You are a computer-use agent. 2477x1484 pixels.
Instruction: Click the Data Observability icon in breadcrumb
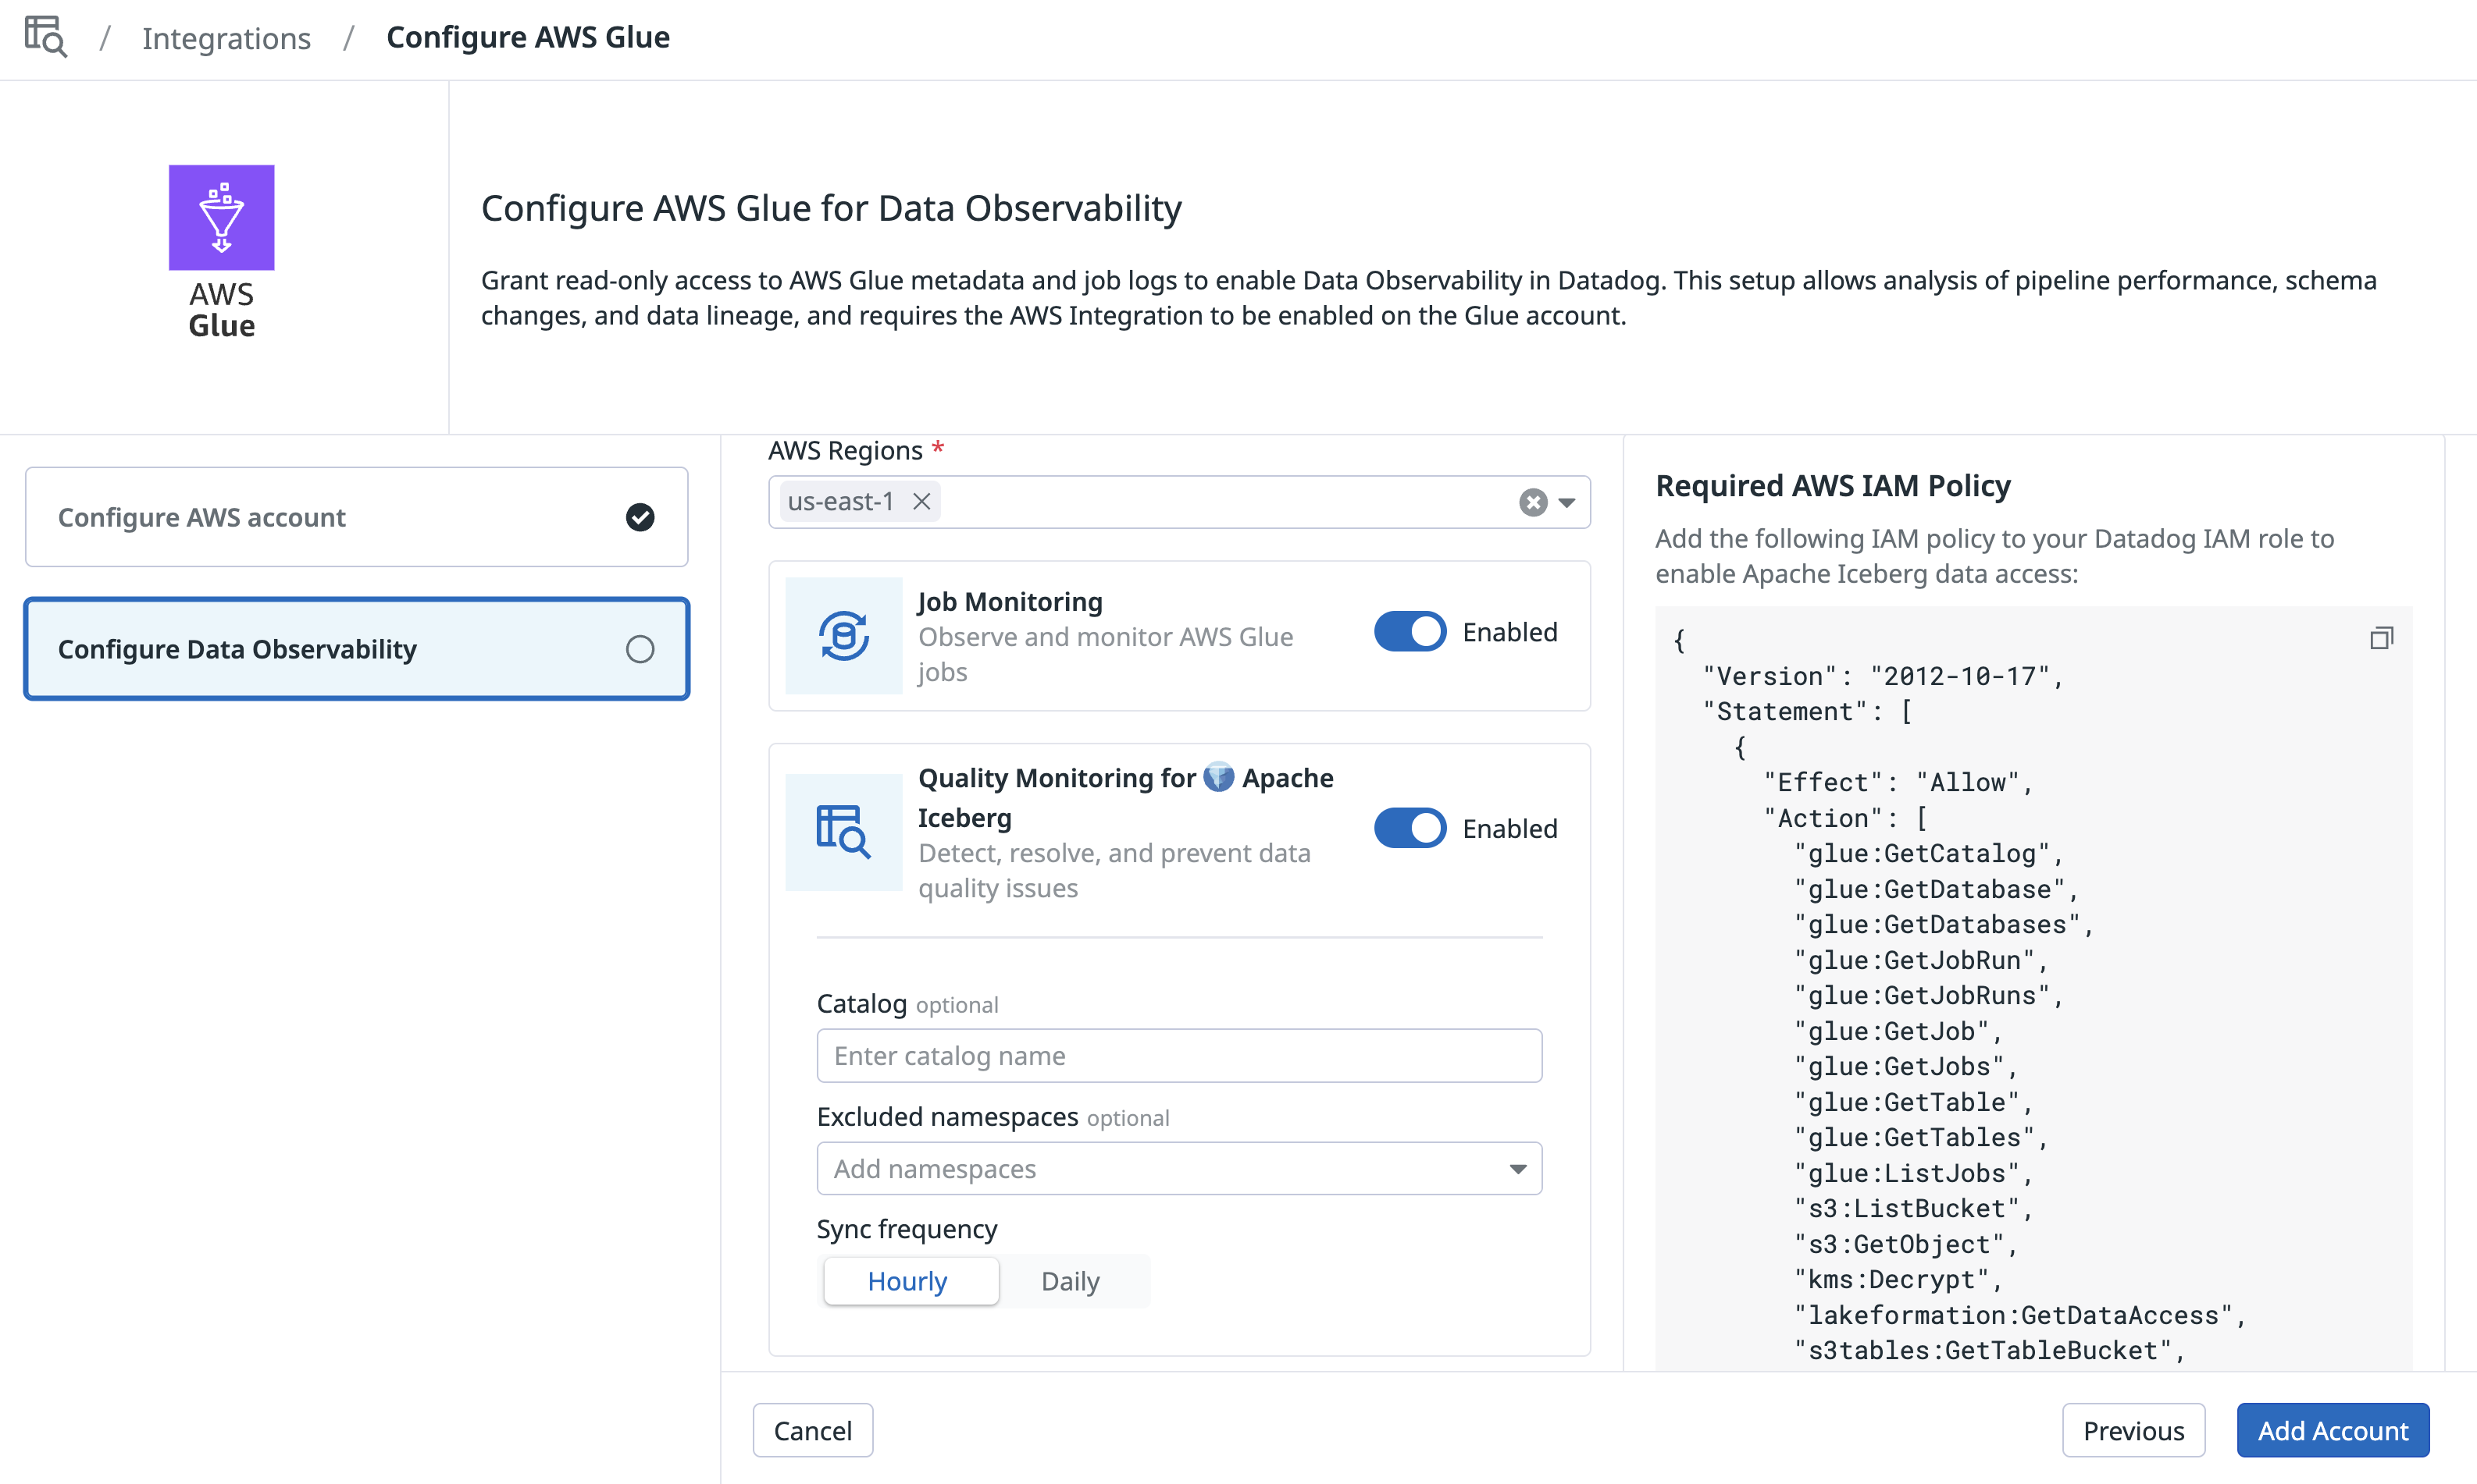tap(45, 37)
